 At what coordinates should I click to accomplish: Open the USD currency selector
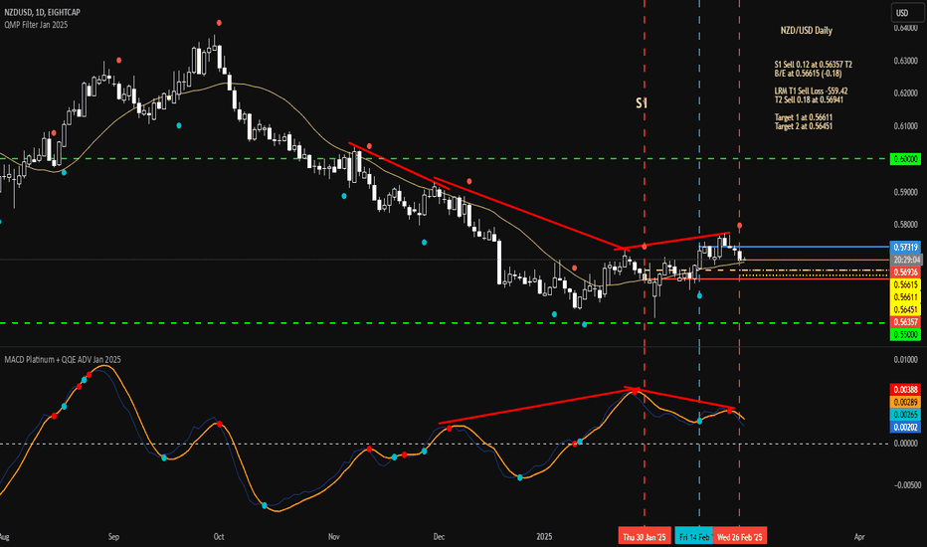coord(906,12)
